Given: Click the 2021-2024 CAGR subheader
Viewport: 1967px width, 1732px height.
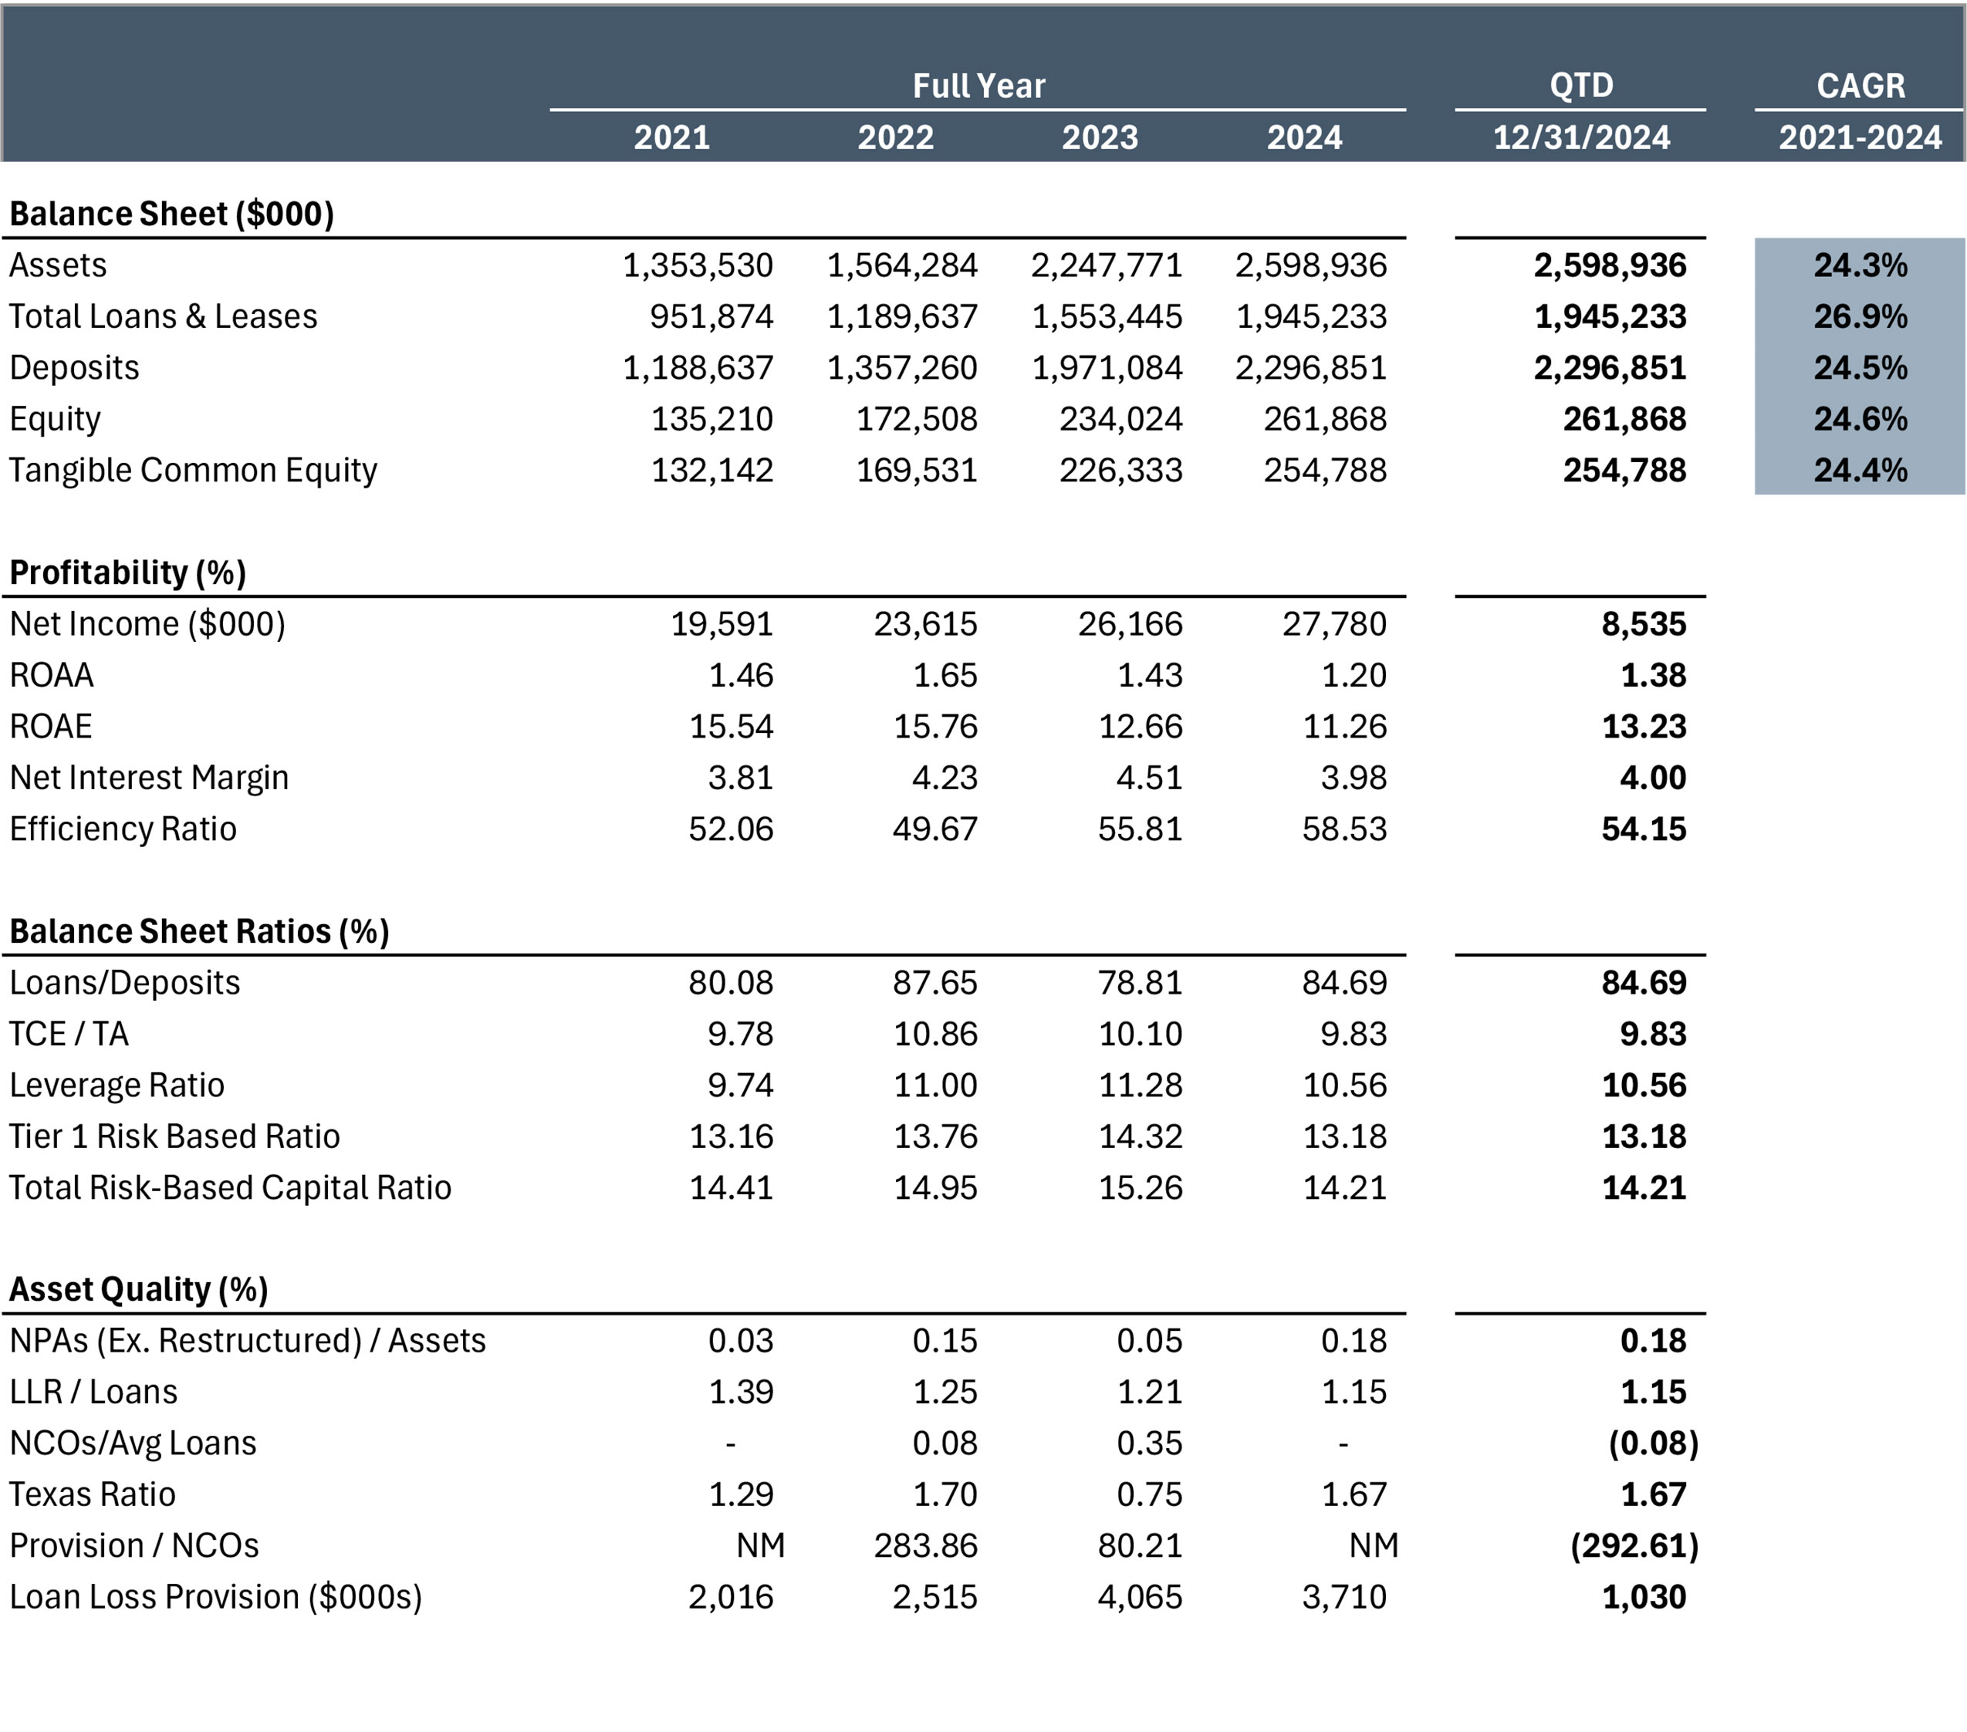Looking at the screenshot, I should [1861, 137].
